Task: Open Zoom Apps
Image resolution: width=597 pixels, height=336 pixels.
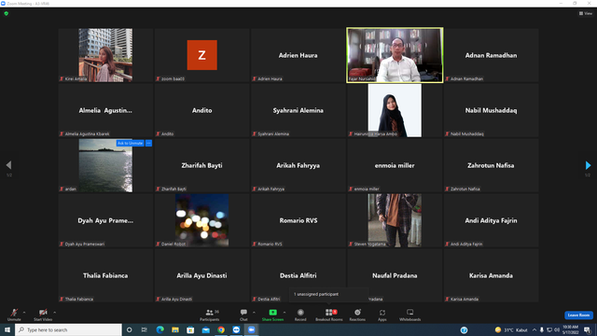Action: point(382,315)
